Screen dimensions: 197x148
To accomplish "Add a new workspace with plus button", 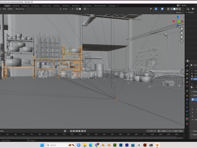I will 118,6.
